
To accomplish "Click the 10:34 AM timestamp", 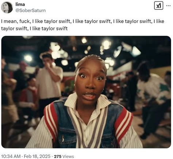I will (11, 156).
